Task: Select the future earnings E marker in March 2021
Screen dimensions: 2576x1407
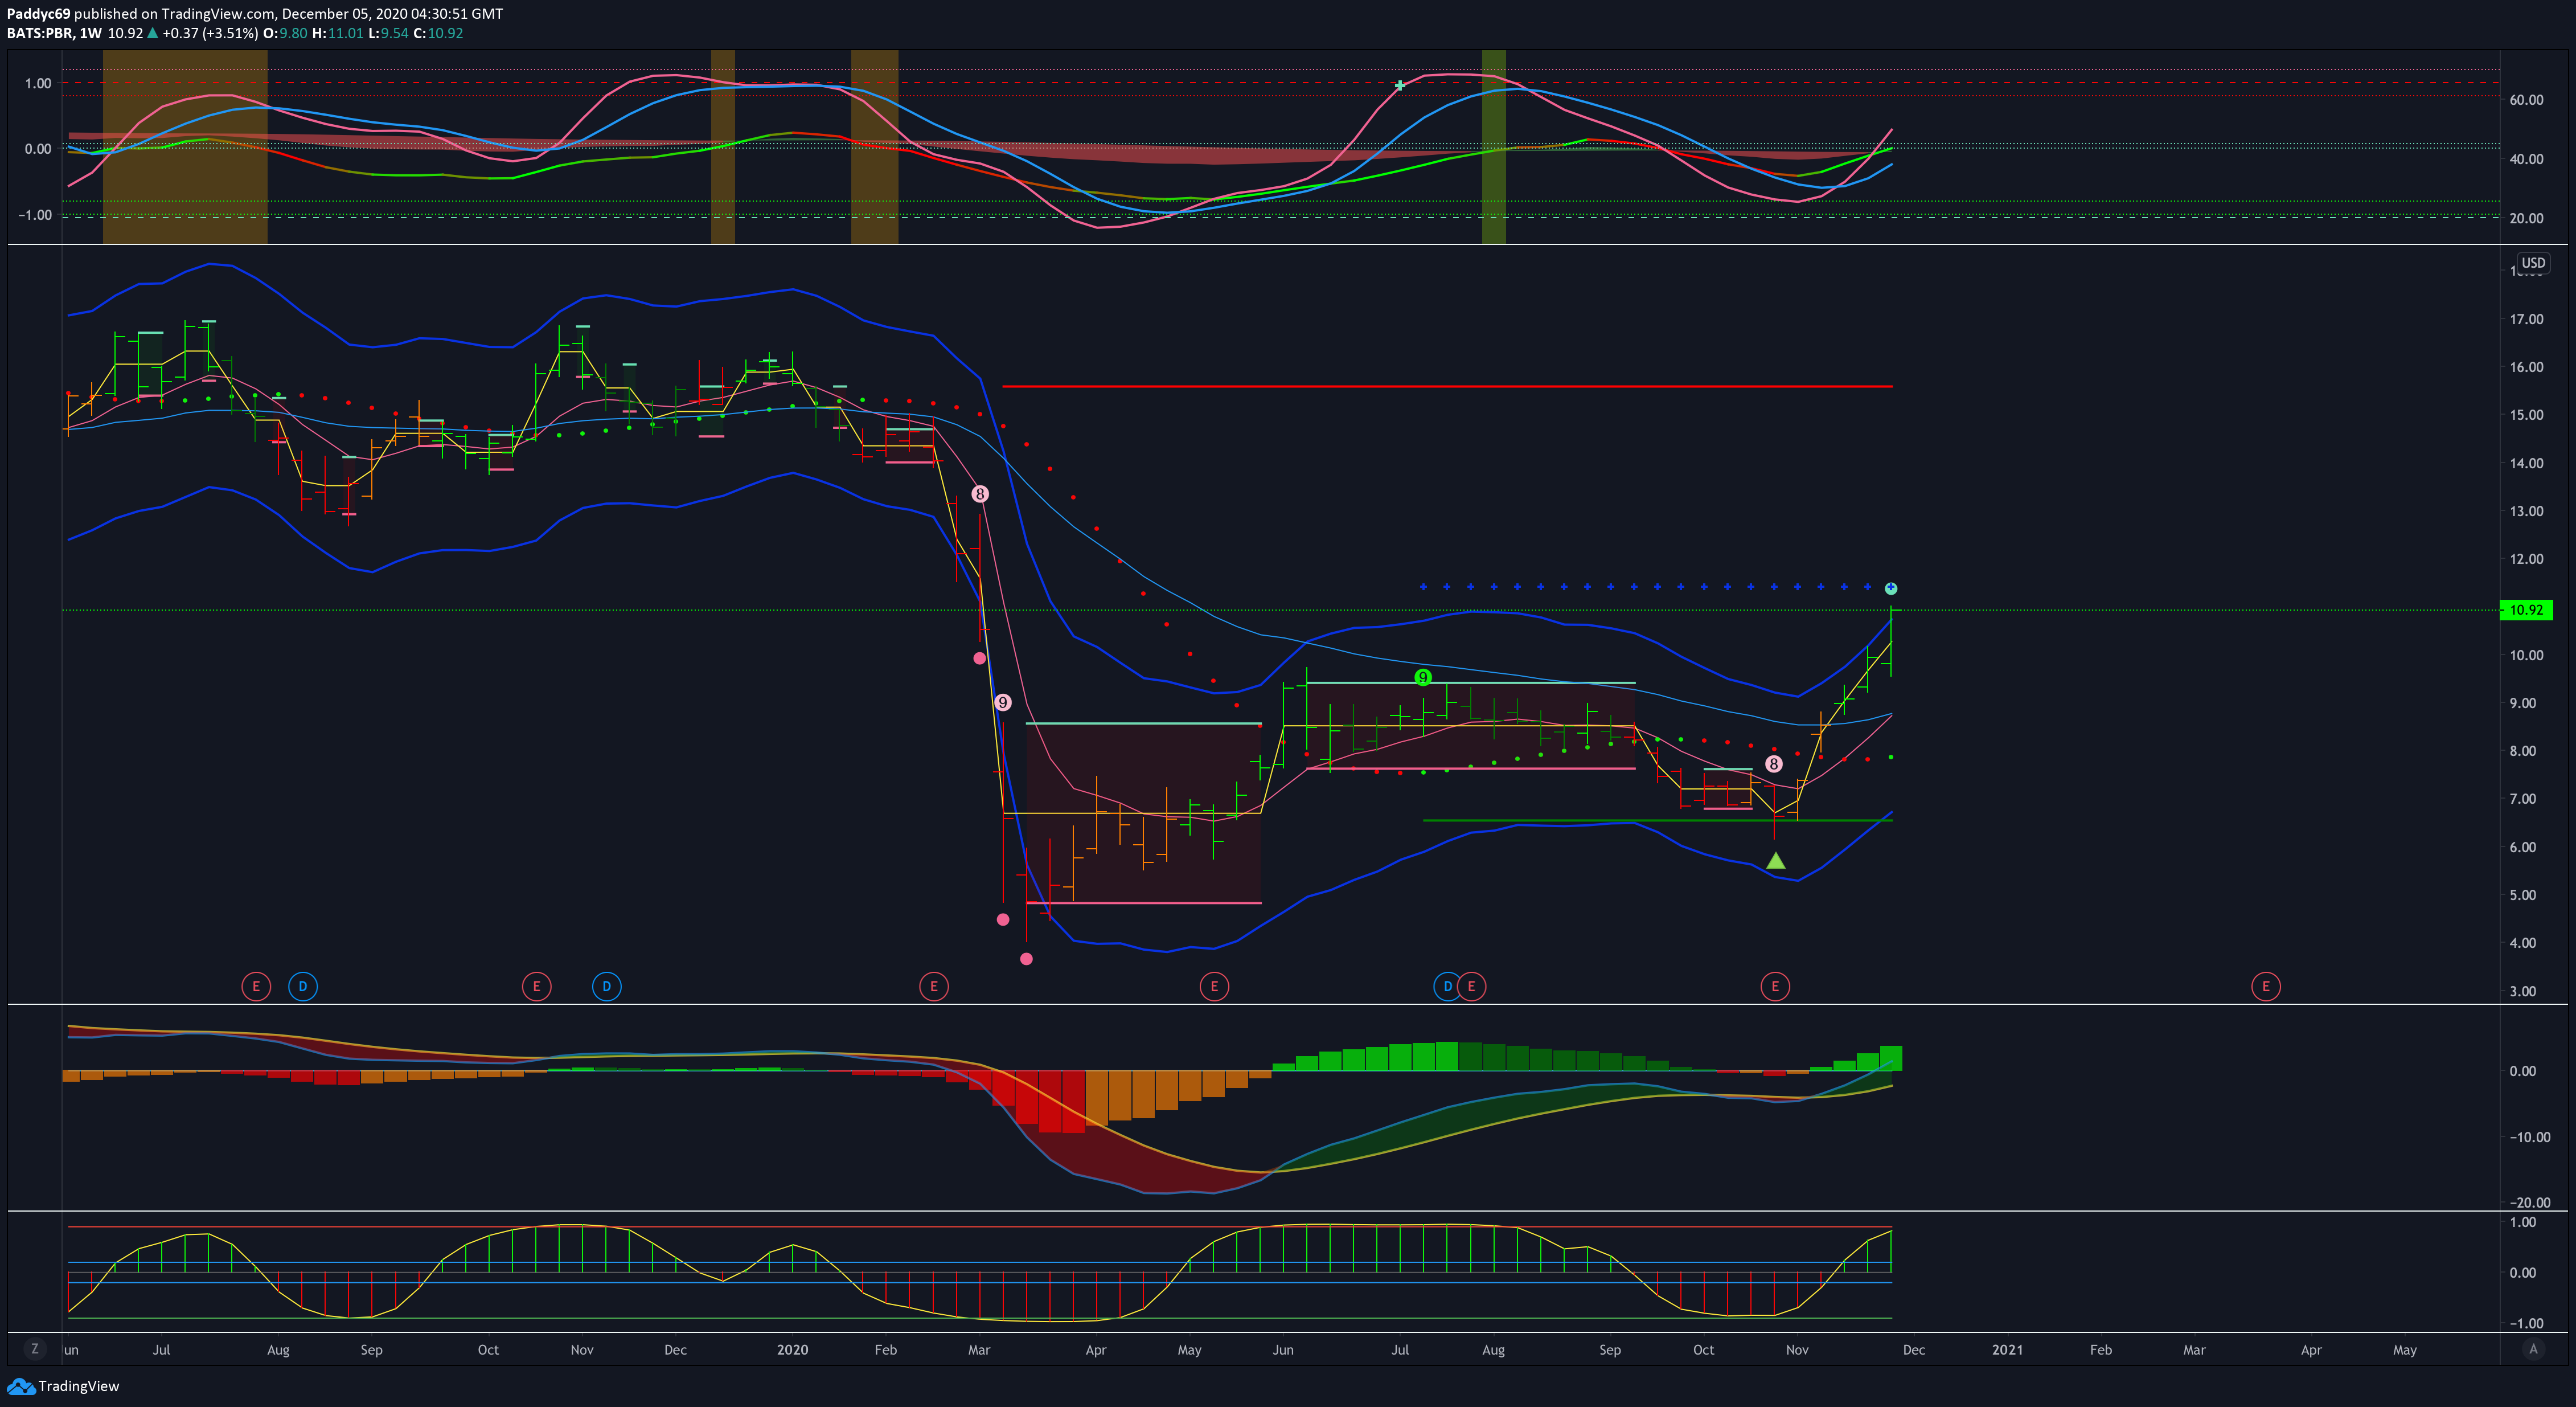Action: (x=2266, y=987)
